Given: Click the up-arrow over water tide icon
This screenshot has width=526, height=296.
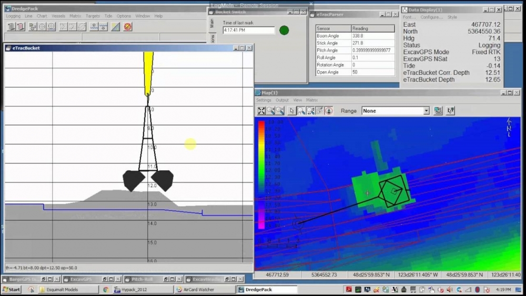Looking at the screenshot, I should click(94, 26).
